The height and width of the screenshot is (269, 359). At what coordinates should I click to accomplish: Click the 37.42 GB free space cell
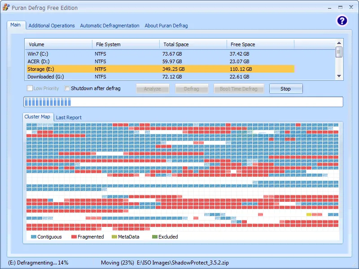pyautogui.click(x=240, y=54)
